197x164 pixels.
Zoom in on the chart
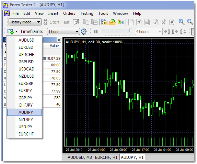click(x=182, y=22)
